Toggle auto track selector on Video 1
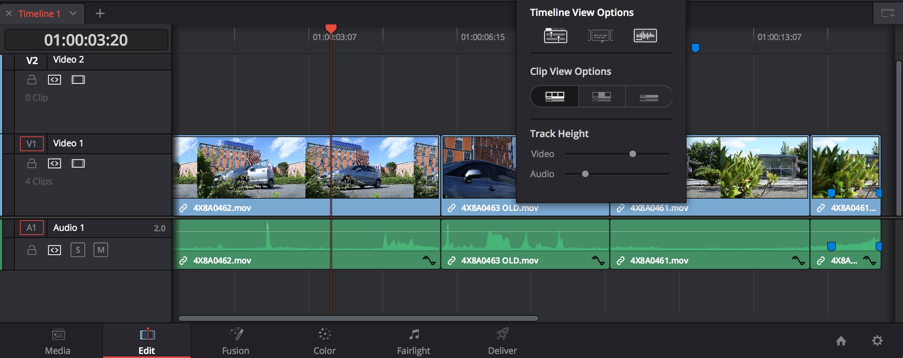The height and width of the screenshot is (358, 903). point(54,163)
